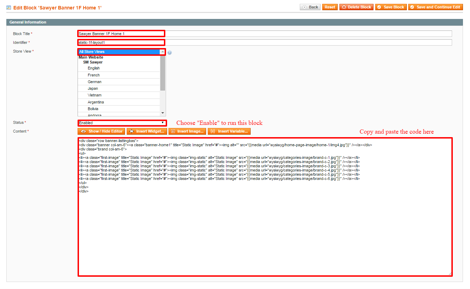Click the Insert Variable button
This screenshot has width=470, height=289.
[229, 131]
